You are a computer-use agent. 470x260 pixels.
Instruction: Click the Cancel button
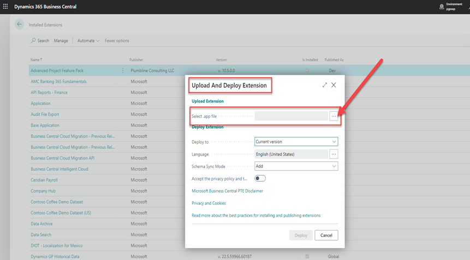(x=326, y=235)
